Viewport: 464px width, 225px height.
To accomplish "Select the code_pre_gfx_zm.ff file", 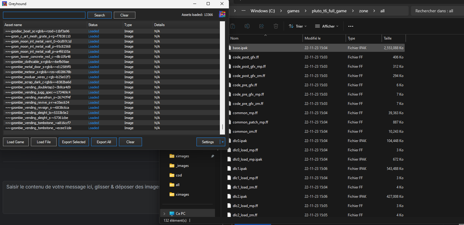I will tap(316, 103).
